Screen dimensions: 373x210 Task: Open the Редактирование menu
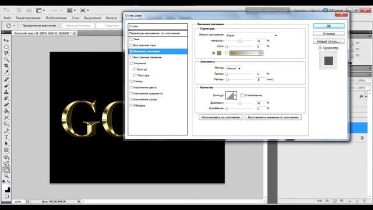pyautogui.click(x=28, y=18)
